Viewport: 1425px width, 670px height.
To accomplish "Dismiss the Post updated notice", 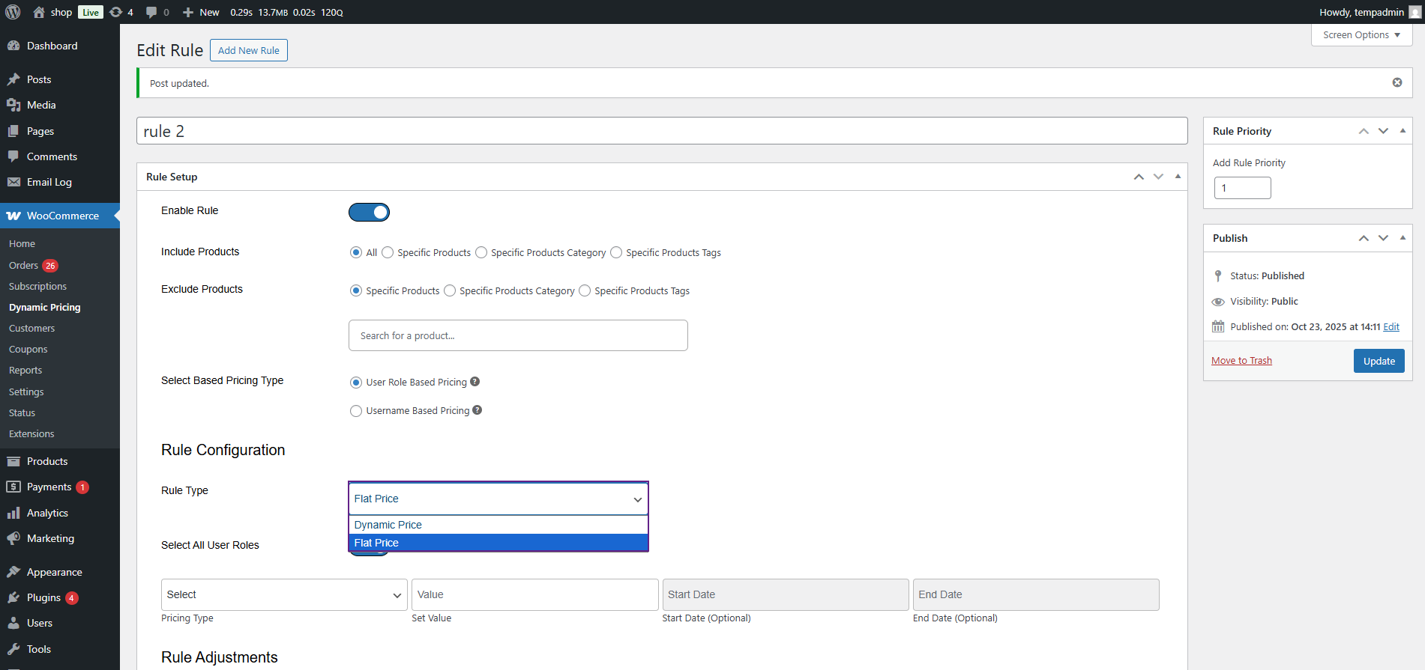I will (1397, 82).
